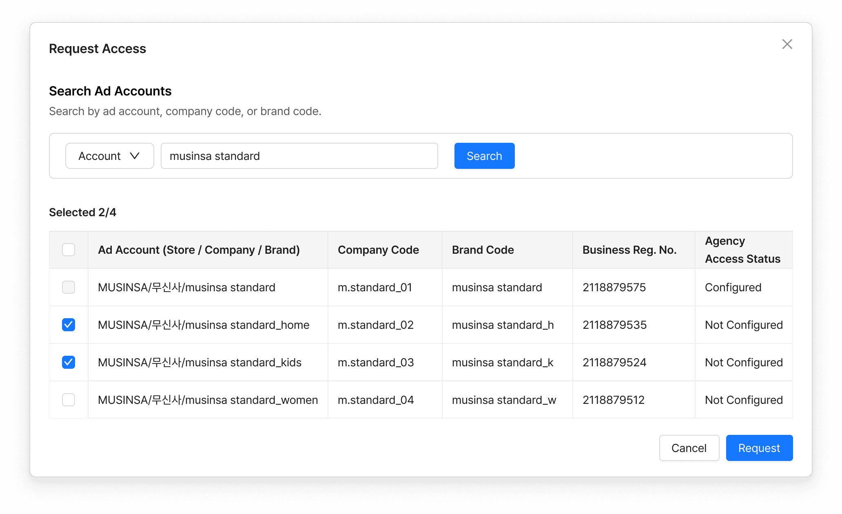This screenshot has width=842, height=514.
Task: Uncheck the musinsa standard_home row checkbox
Action: tap(69, 325)
